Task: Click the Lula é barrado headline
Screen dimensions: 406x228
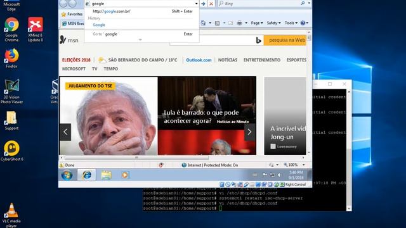Action: (x=202, y=117)
